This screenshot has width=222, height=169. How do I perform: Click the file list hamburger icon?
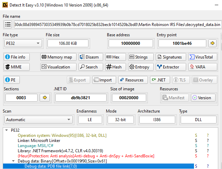click(8, 25)
